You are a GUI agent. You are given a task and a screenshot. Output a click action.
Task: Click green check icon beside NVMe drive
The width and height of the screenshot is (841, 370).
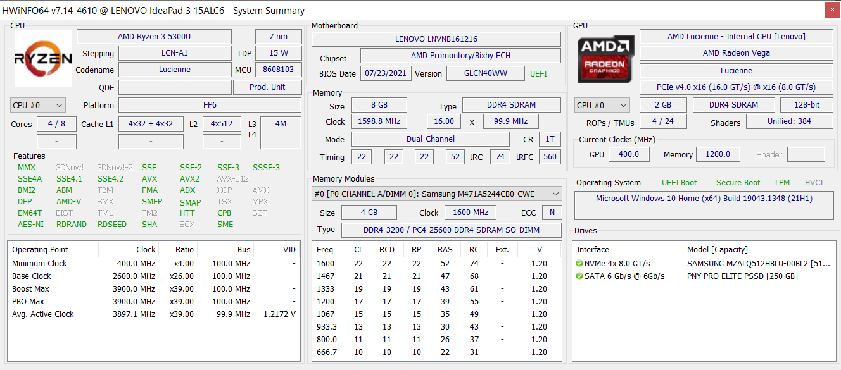(x=579, y=264)
